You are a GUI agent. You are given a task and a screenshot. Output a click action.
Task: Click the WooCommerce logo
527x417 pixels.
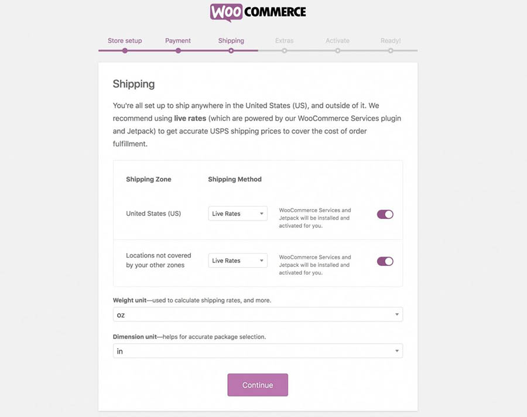(258, 12)
